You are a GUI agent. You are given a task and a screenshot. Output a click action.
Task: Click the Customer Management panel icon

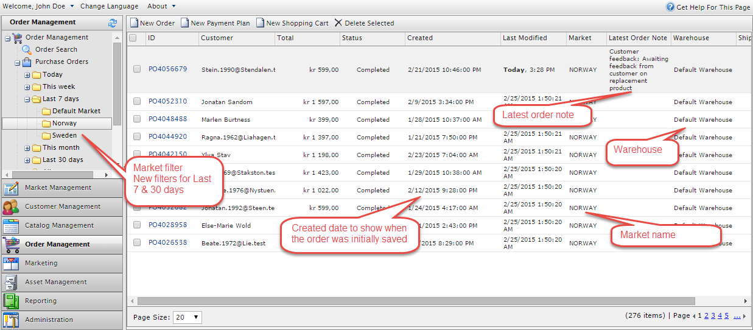(11, 207)
